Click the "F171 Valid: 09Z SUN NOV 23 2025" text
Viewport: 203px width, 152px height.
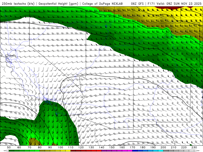[175, 4]
